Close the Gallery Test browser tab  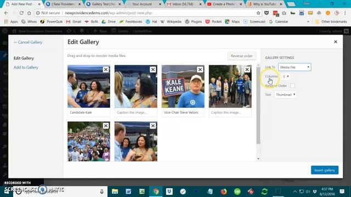point(120,4)
